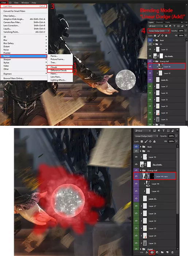
Task: Click pixel layer filter icon in lower panel
Action: [x=154, y=131]
